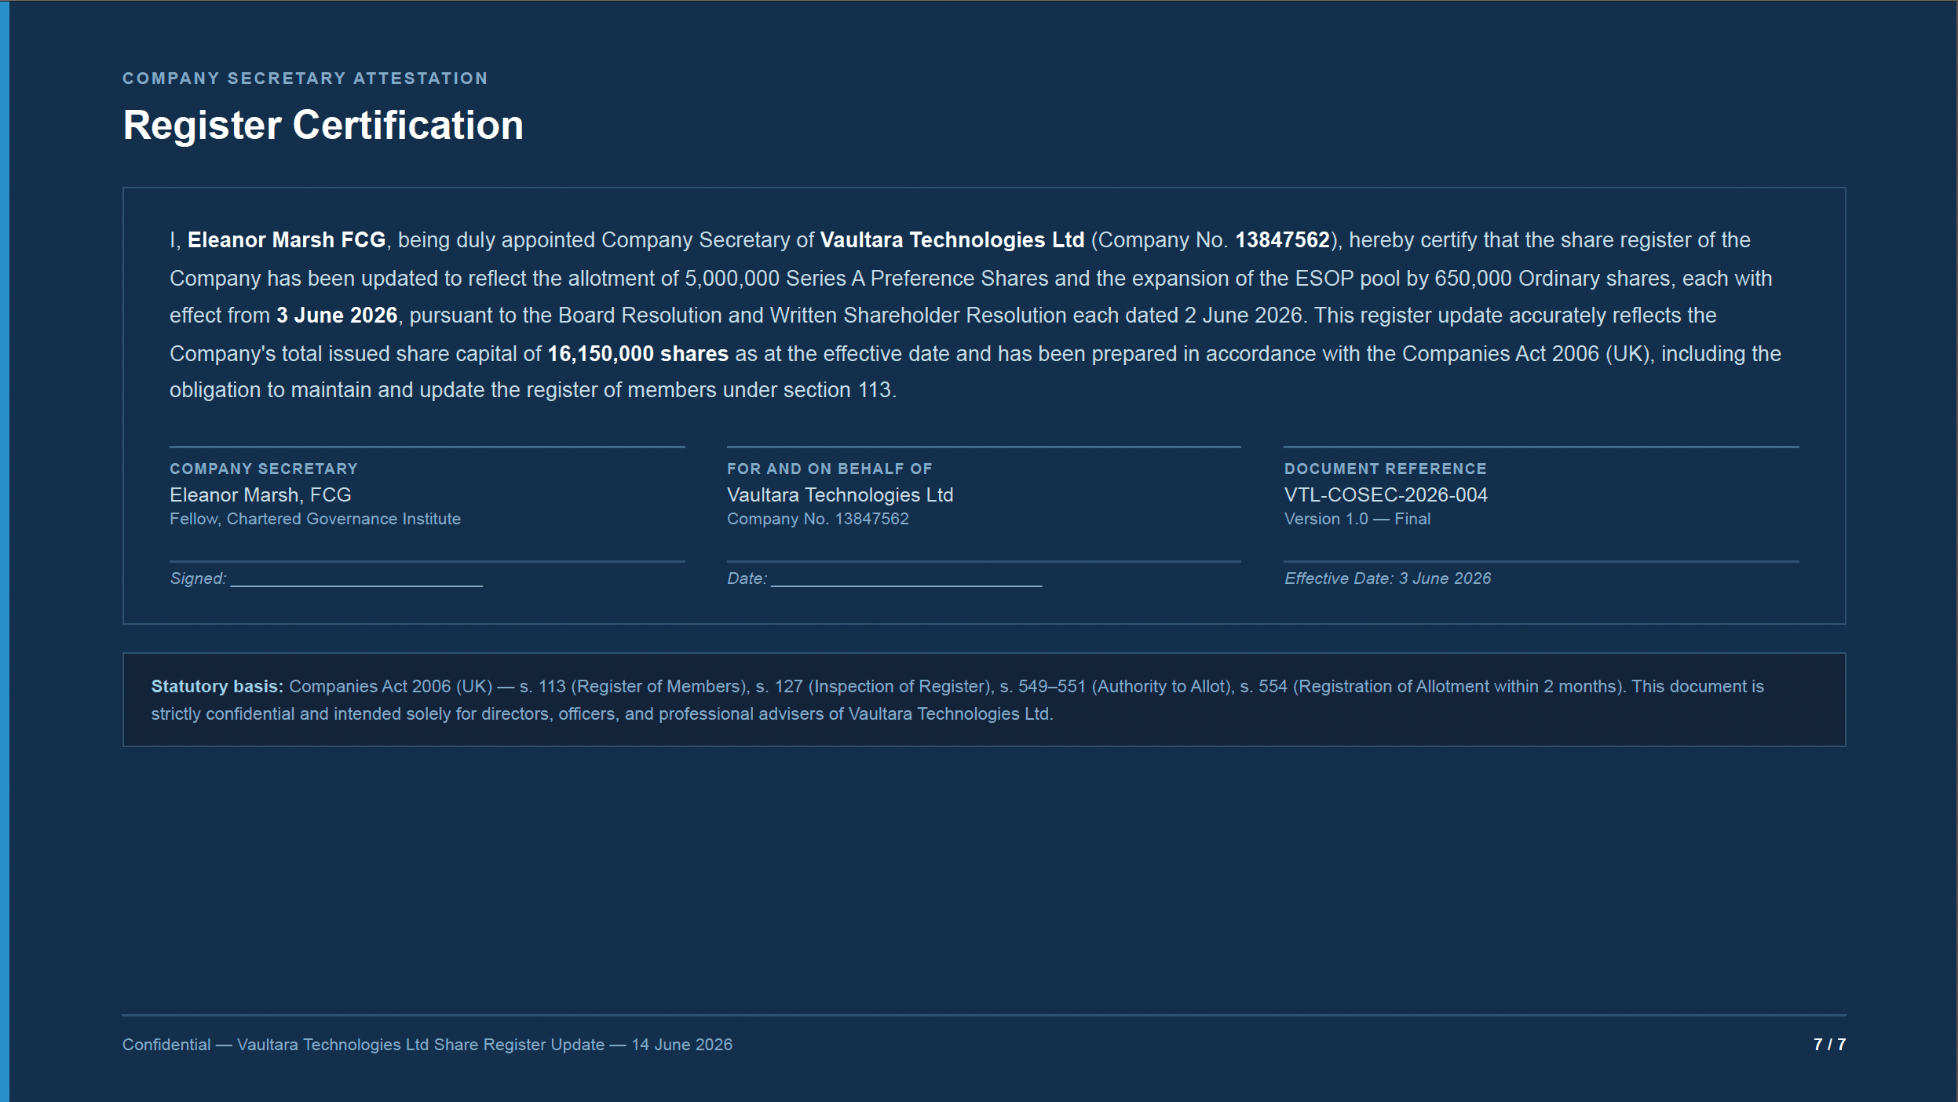Click the Company Secretary Attestation label
This screenshot has width=1958, height=1102.
(305, 78)
